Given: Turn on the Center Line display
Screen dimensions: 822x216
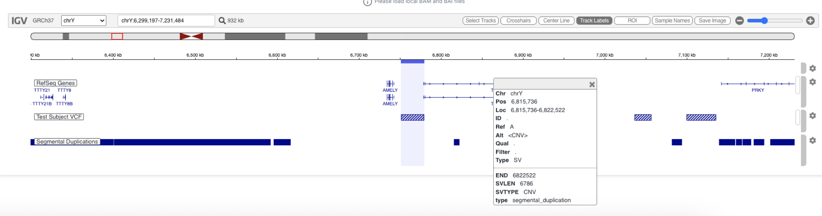Looking at the screenshot, I should 556,21.
